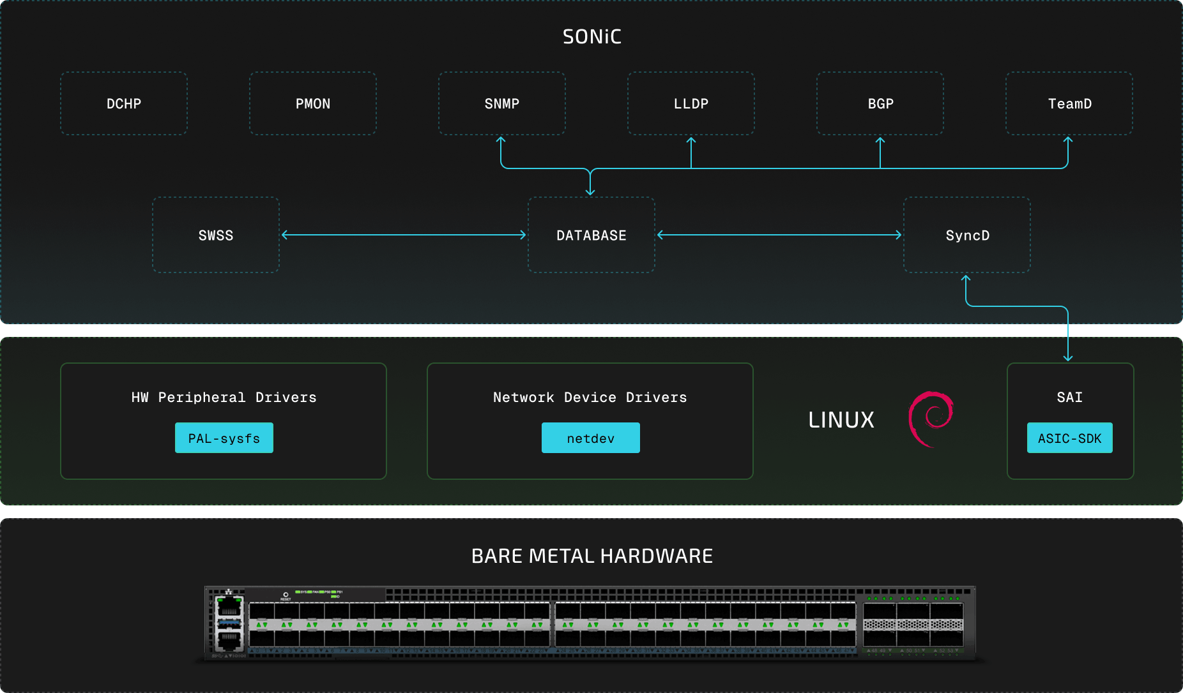Click the DATABASE box
1183x693 pixels.
coord(591,235)
